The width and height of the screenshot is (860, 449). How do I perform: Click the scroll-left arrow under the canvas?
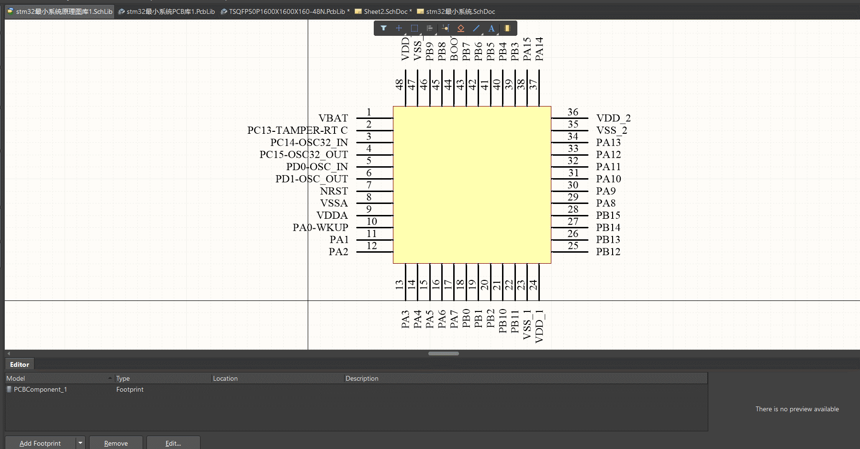pos(9,353)
